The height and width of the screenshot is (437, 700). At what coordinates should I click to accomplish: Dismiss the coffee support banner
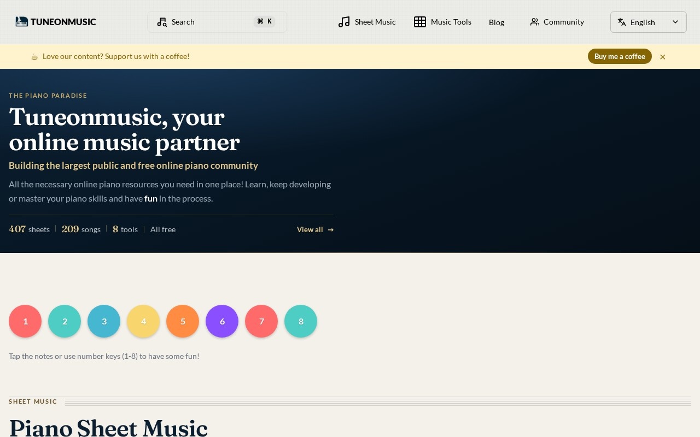(x=663, y=57)
